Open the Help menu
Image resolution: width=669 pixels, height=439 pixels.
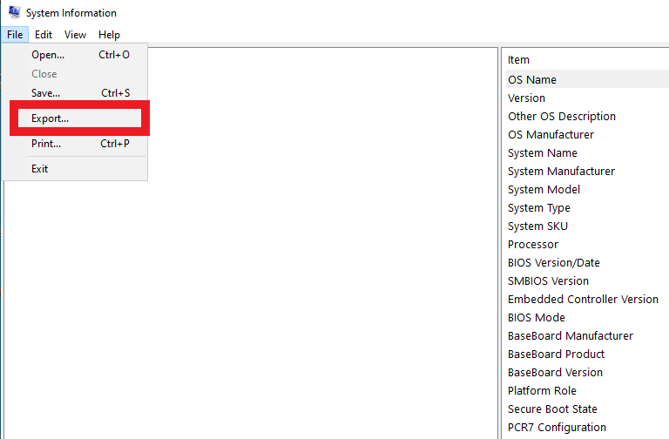[x=109, y=35]
